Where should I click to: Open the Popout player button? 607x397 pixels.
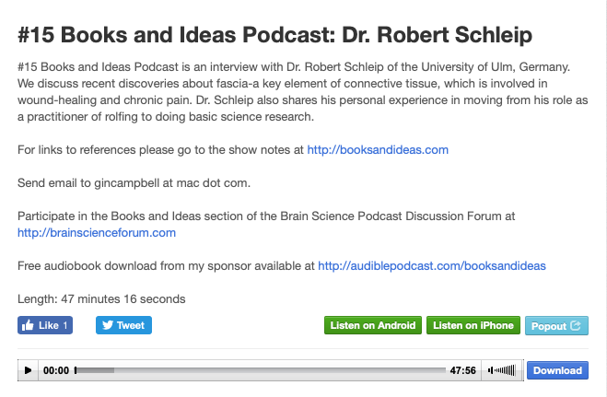[556, 326]
